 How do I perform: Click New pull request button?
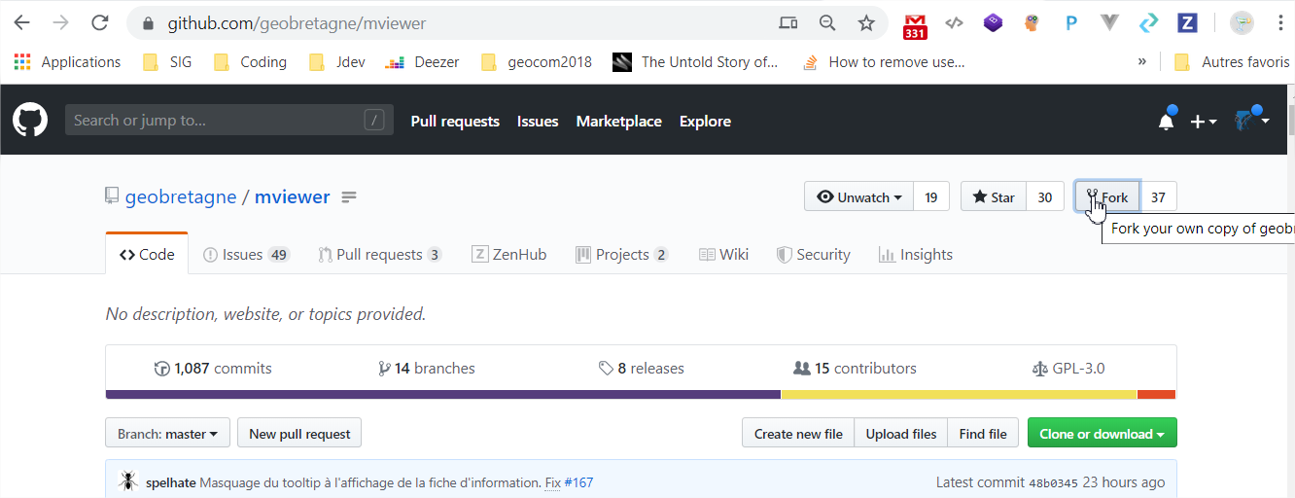point(299,434)
